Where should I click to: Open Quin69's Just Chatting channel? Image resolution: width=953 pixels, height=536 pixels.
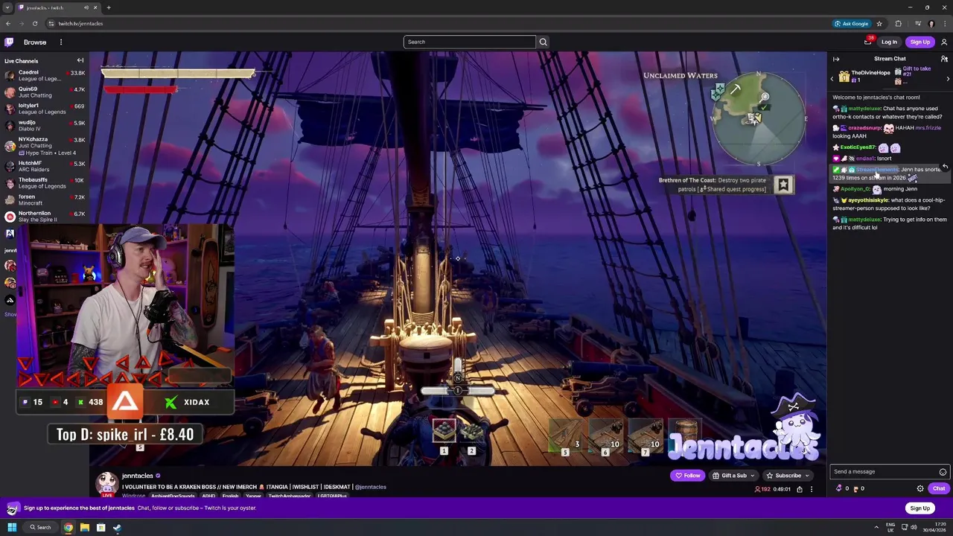click(45, 92)
